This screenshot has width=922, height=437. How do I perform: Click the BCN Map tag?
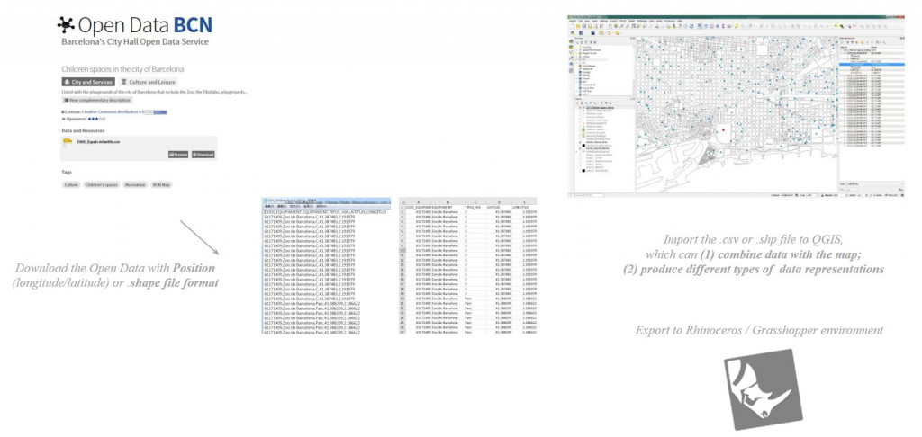tap(161, 184)
